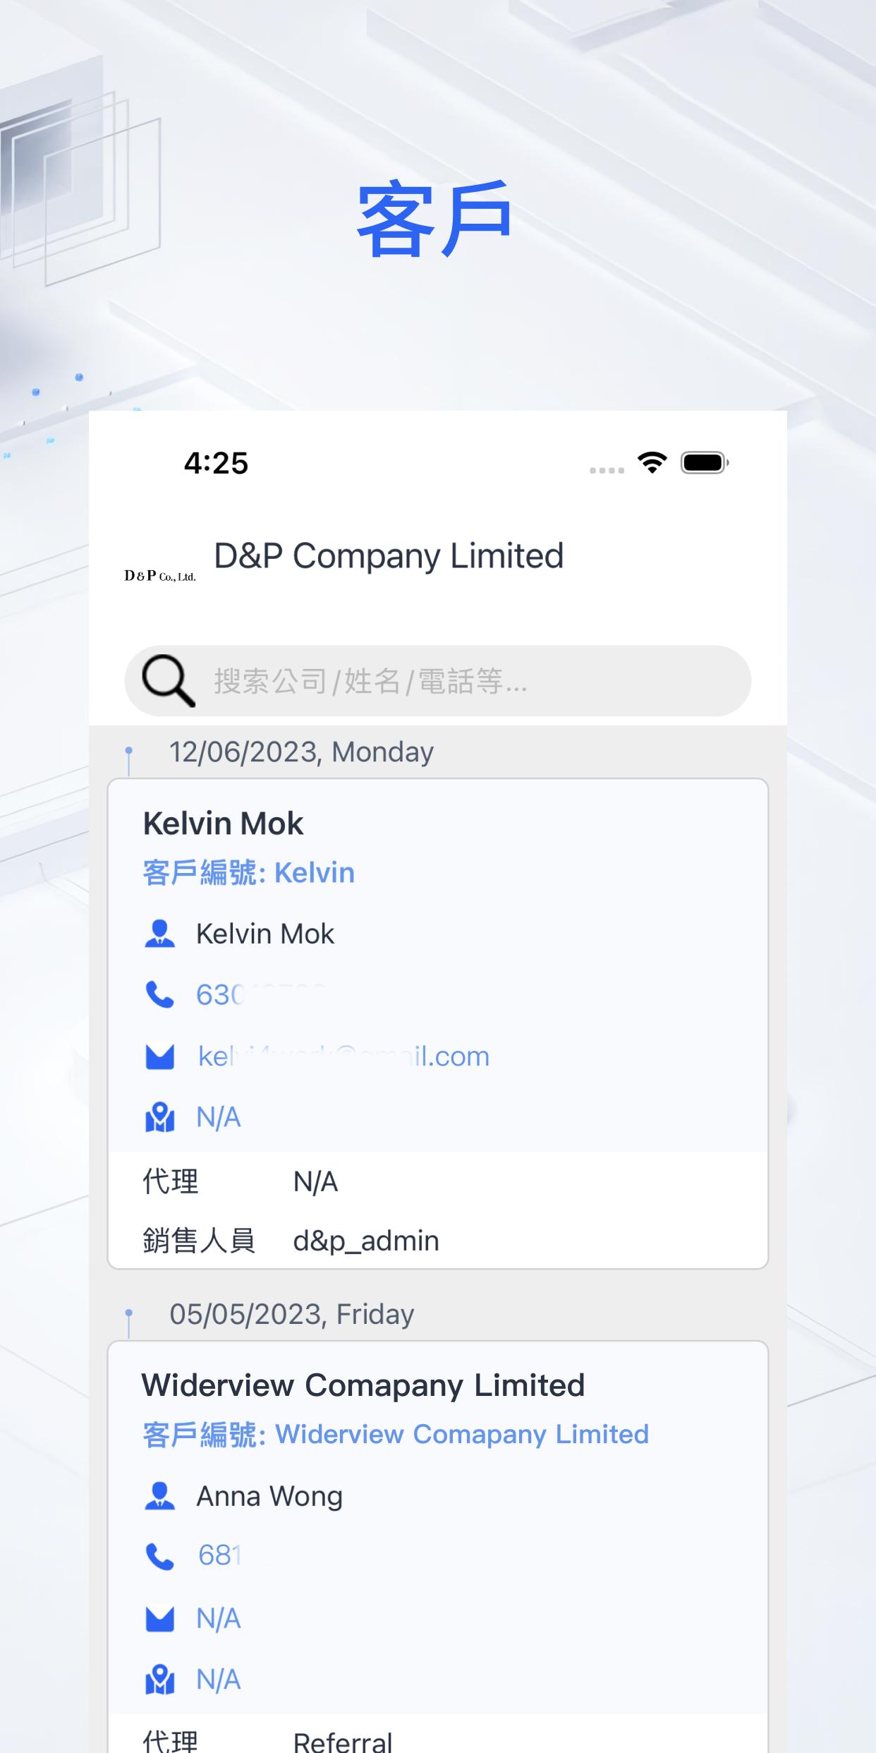Tap Kelvin Mok's phone icon

point(159,995)
